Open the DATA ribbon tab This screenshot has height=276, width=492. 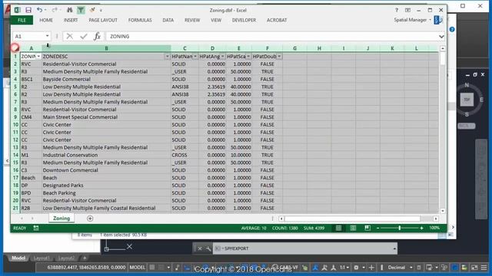click(x=168, y=20)
